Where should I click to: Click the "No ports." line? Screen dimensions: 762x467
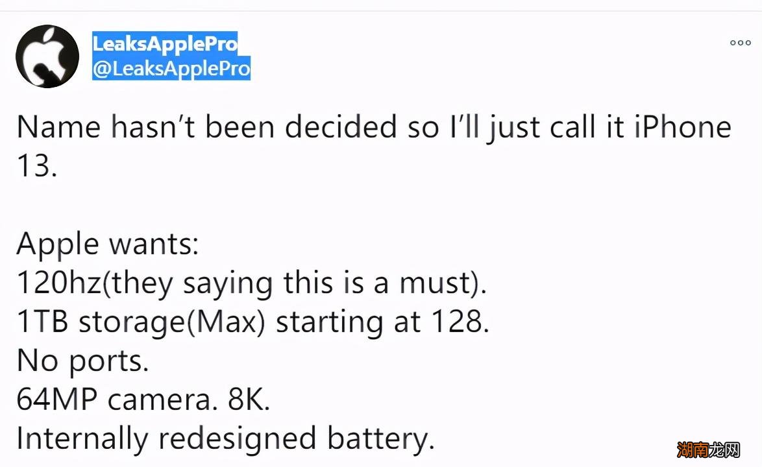(82, 361)
